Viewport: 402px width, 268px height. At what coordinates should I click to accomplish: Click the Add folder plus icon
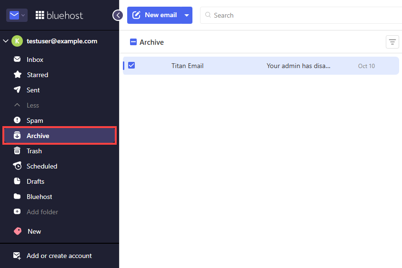(17, 212)
